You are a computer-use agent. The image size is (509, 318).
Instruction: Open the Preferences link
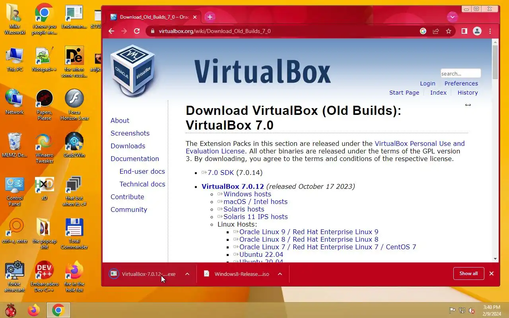(x=461, y=83)
